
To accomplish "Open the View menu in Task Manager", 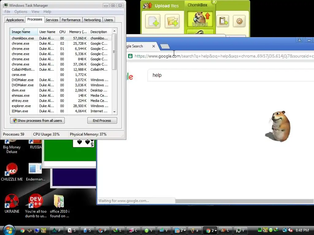I will tap(35, 12).
